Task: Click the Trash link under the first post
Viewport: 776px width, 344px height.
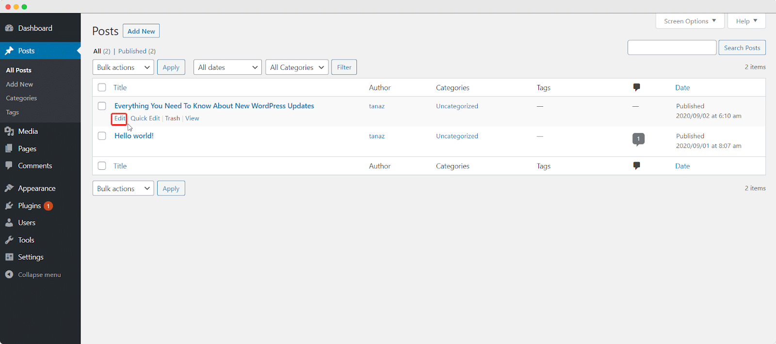Action: point(172,118)
